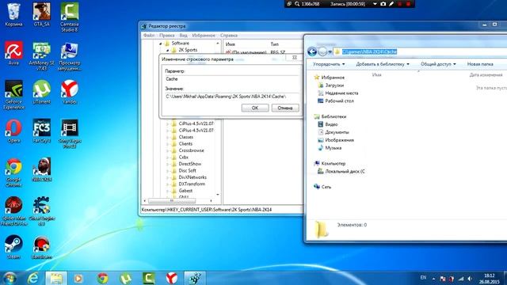Screen dimensions: 507x285
Task: Close the string parameter edit dialog
Action: pyautogui.click(x=295, y=57)
